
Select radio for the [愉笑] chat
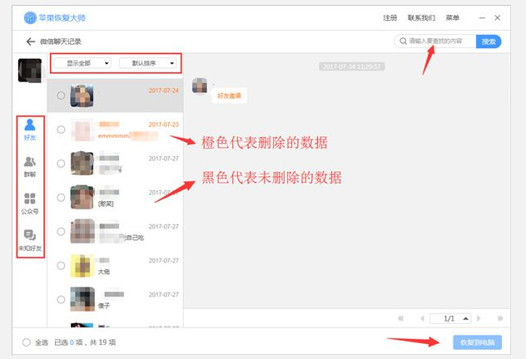[61, 197]
